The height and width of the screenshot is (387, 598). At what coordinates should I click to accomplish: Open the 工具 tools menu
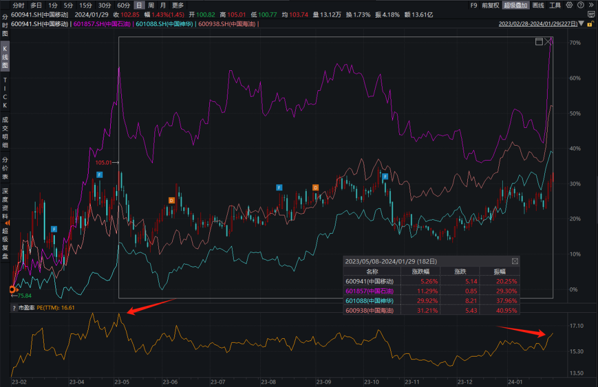pos(555,5)
